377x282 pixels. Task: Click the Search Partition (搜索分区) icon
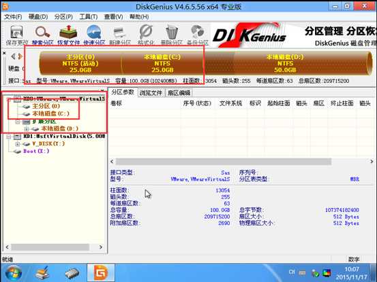[x=42, y=35]
